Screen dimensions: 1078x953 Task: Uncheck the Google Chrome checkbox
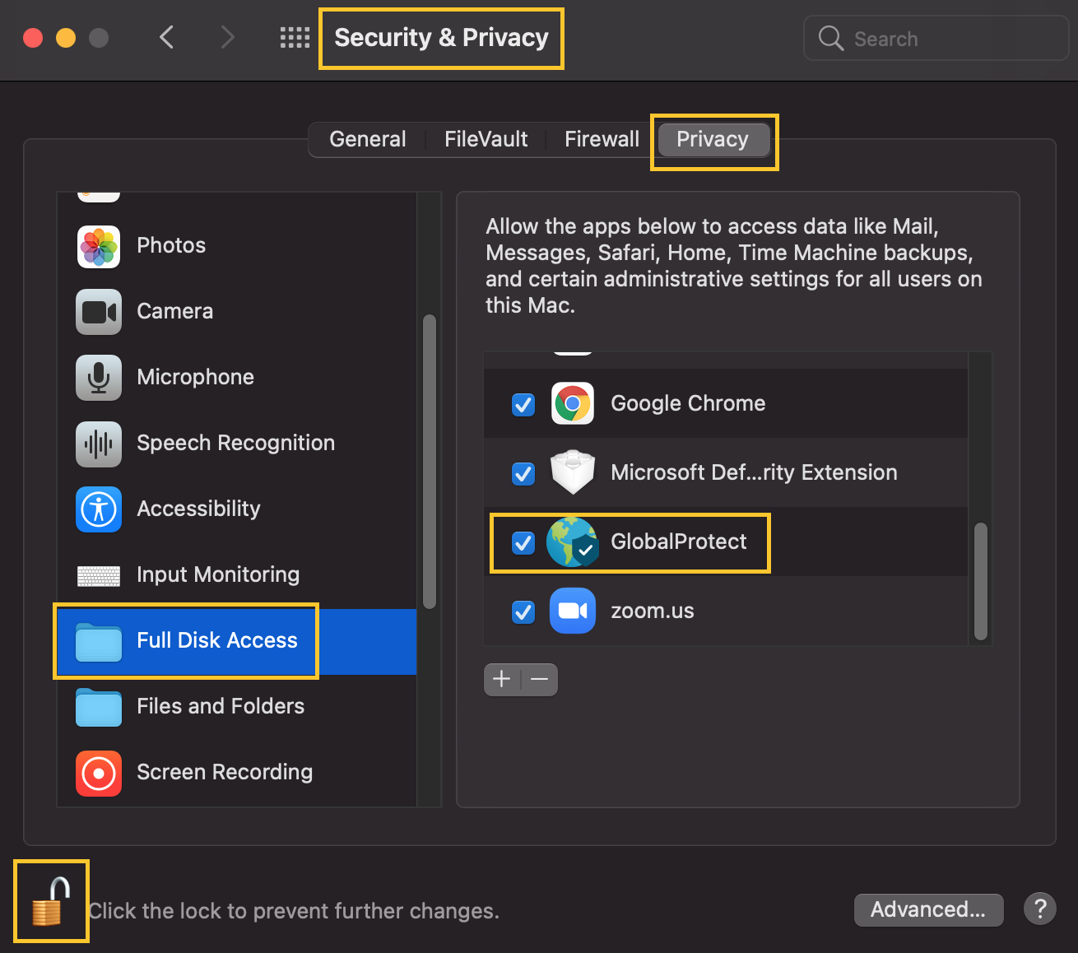point(523,404)
